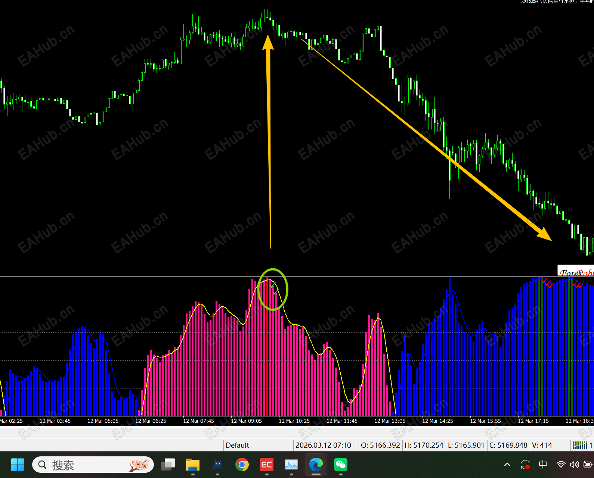Click the sync status tray icon
Viewport: 594px width, 478px height.
point(525,465)
